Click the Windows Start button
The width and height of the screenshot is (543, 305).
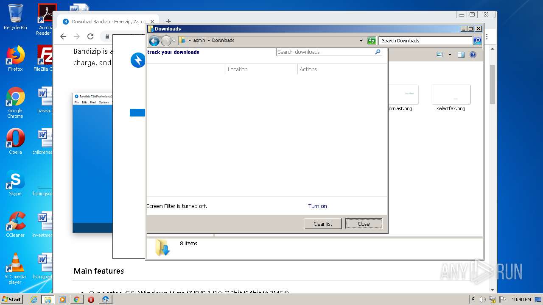[x=12, y=299]
